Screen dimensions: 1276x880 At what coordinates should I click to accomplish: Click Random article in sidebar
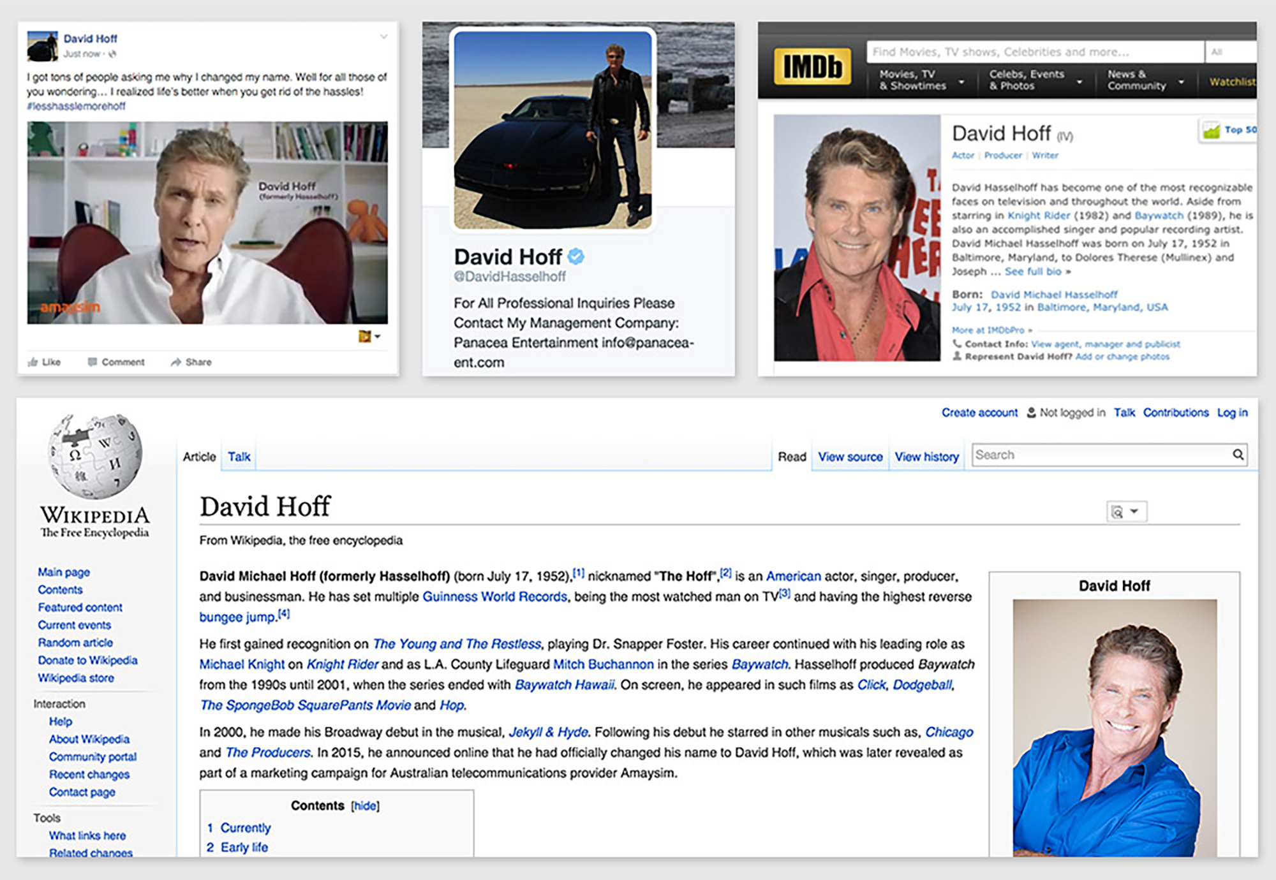tap(75, 643)
